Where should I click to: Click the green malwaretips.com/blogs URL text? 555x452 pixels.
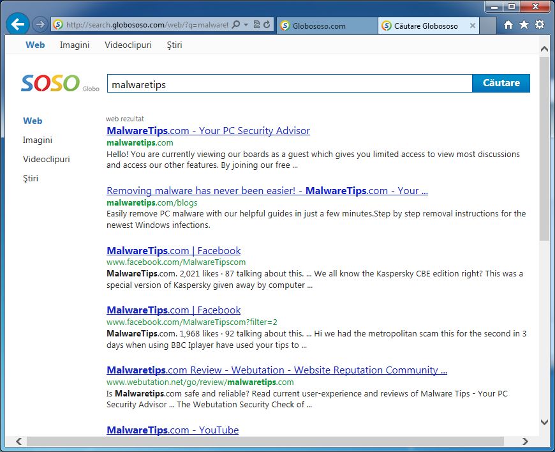coord(152,202)
